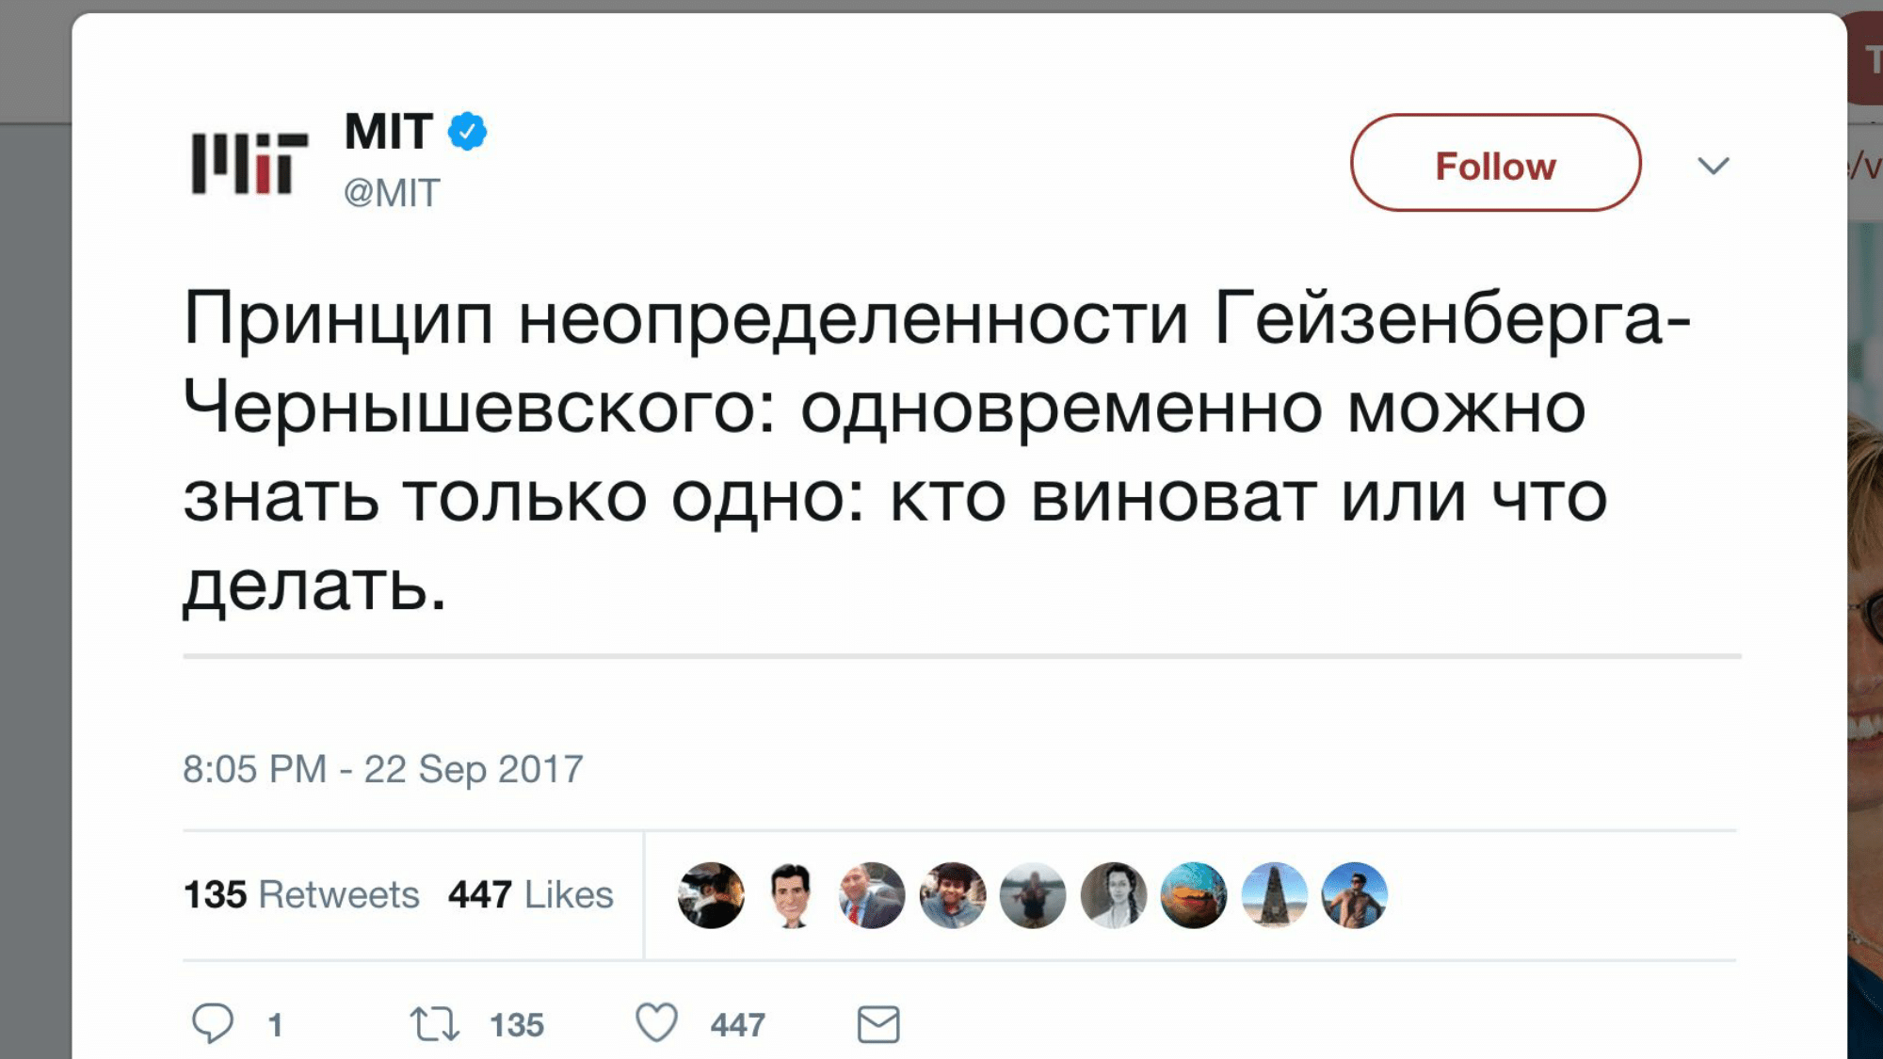
Task: Open the @MIT handle link
Action: coord(392,193)
